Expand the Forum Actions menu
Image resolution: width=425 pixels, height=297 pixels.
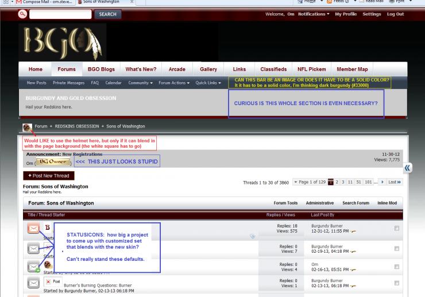pos(174,83)
